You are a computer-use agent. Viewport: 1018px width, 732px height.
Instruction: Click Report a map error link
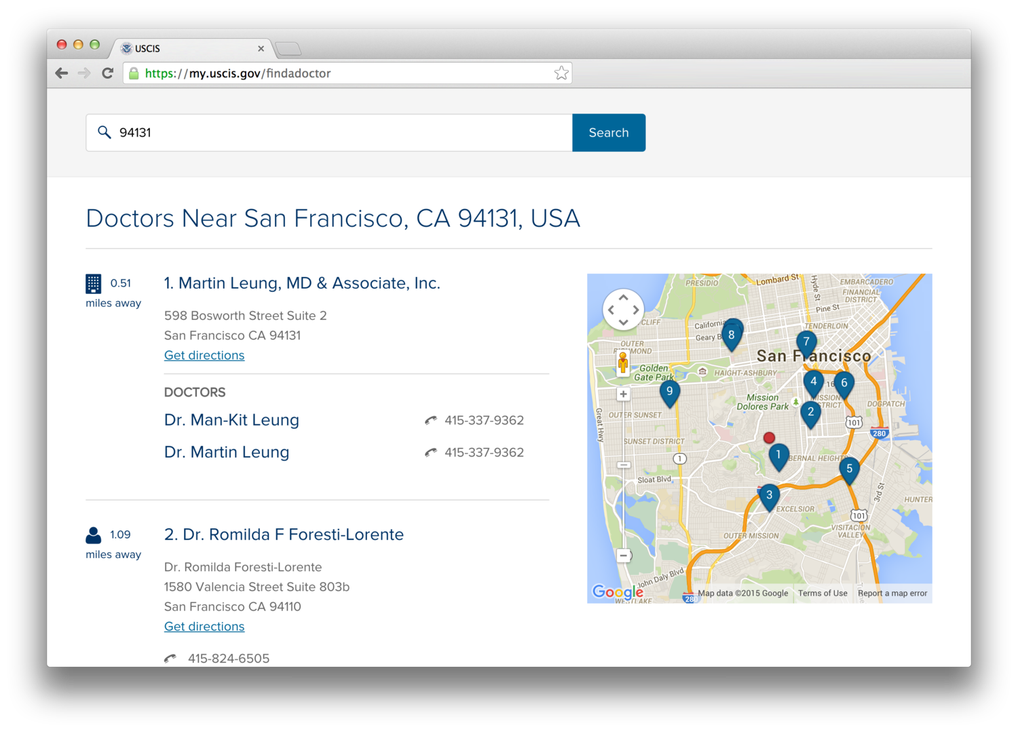click(892, 593)
